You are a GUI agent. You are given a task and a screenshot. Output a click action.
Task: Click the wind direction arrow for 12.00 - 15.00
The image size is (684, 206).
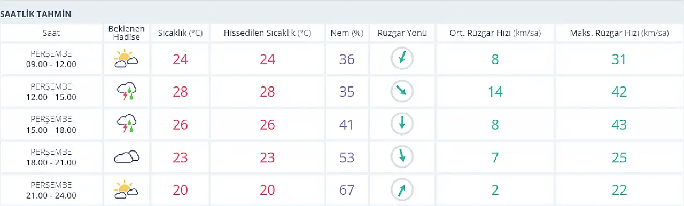tap(401, 91)
